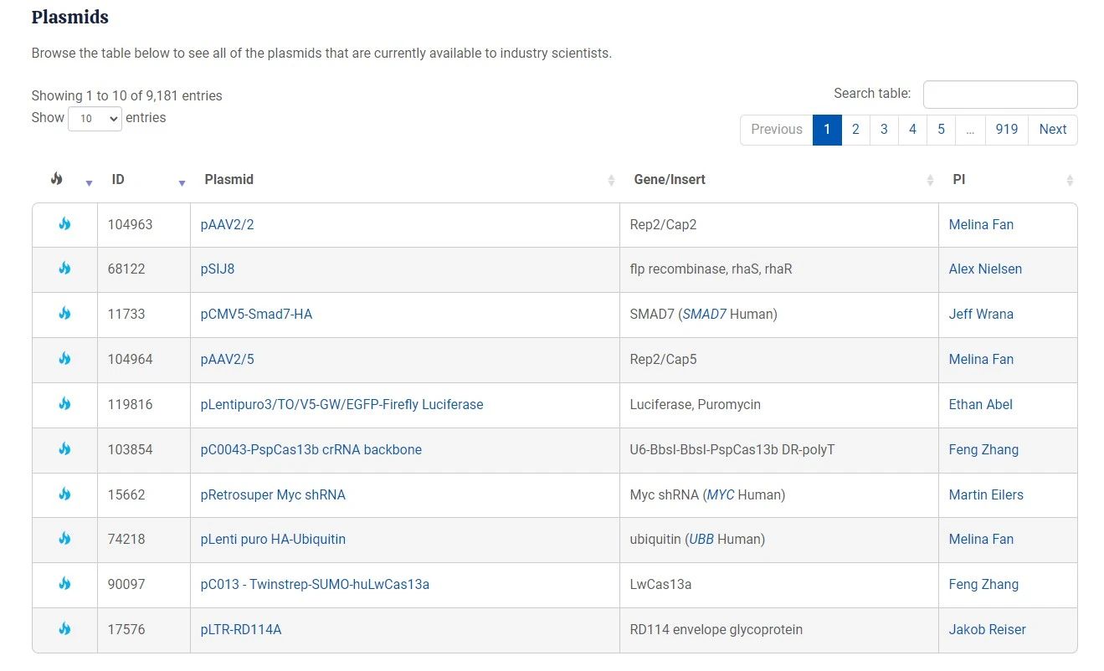
Task: Click the flame icon beside plasmid 119816
Action: point(64,404)
